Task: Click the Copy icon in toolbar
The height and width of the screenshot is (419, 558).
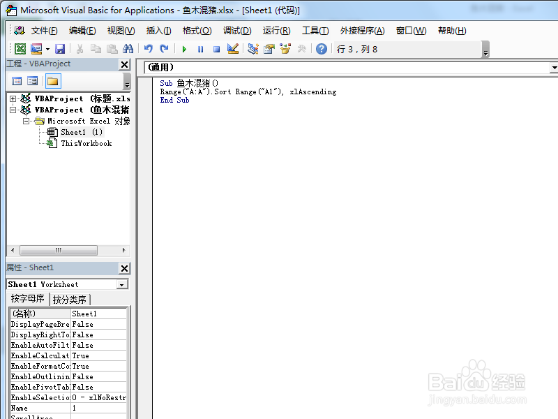Action: (96, 49)
